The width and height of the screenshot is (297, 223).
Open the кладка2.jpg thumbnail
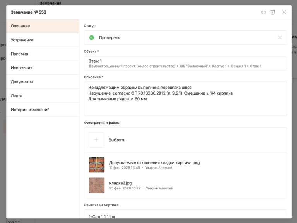(x=96, y=185)
